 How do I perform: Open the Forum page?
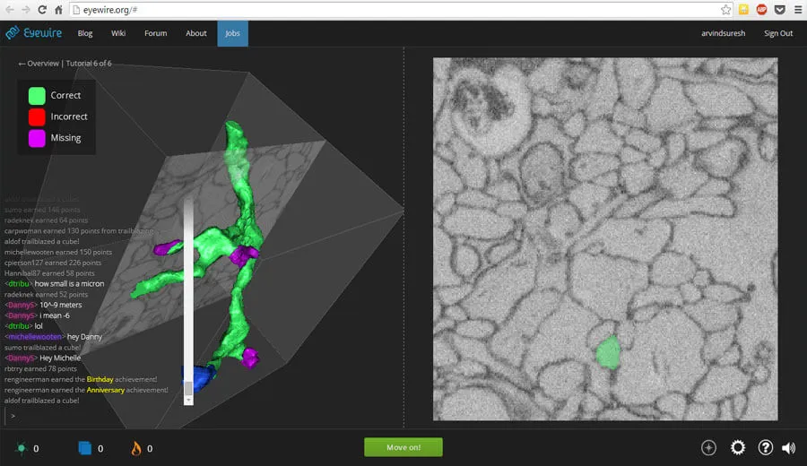155,33
